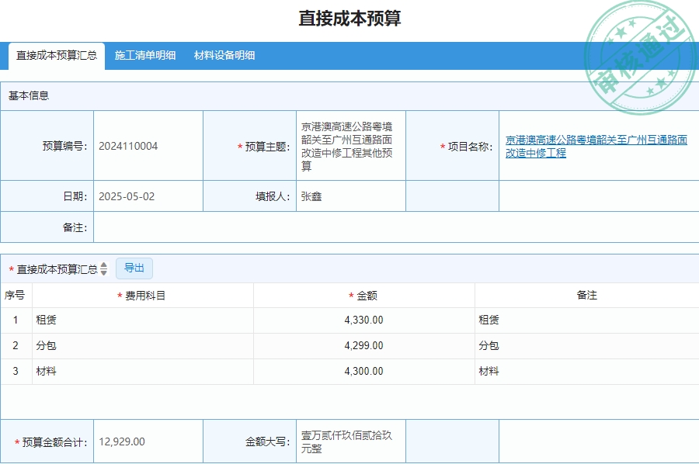This screenshot has height=464, width=699.
Task: Click the 租赁 remark in row 1
Action: (489, 320)
